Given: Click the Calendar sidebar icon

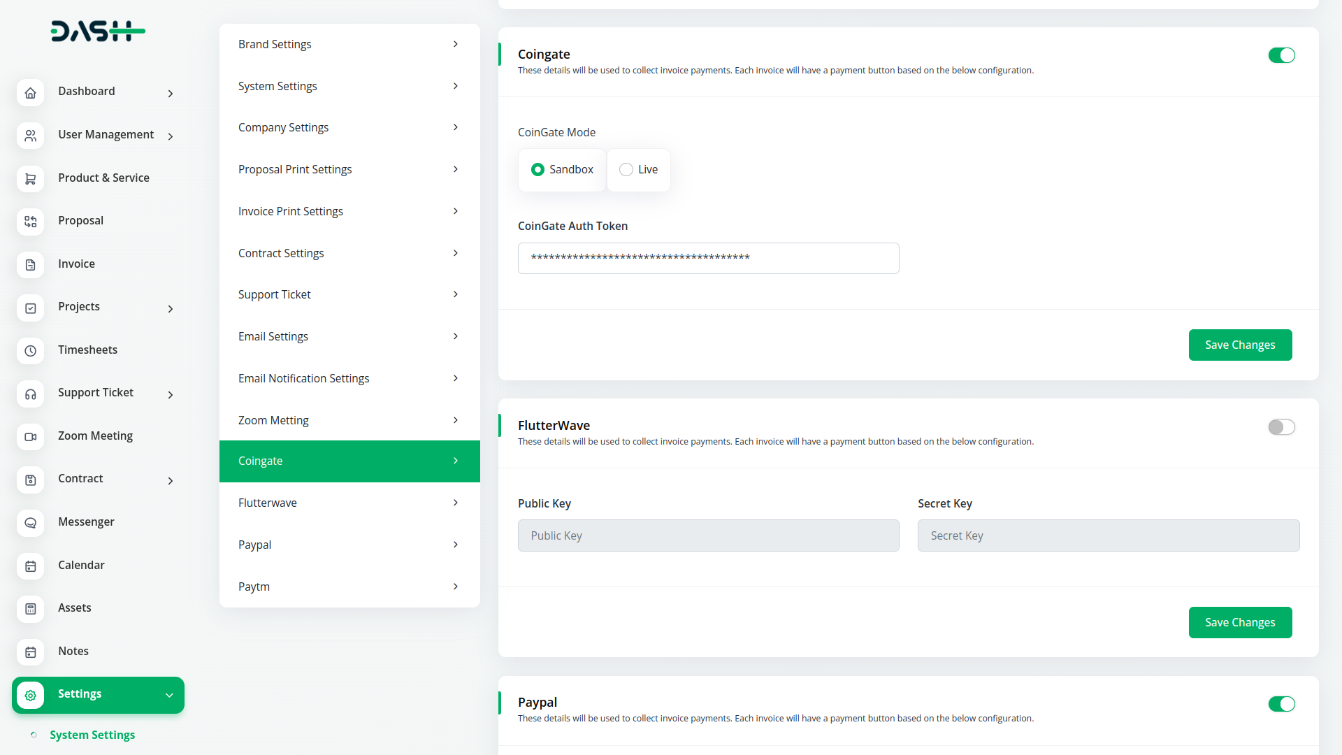Looking at the screenshot, I should (30, 566).
